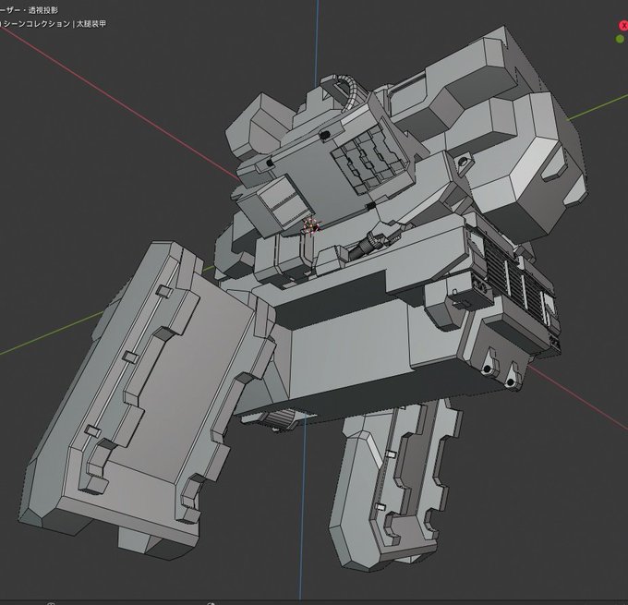Click the 透視投影 view label text
This screenshot has height=605, width=628.
point(42,10)
